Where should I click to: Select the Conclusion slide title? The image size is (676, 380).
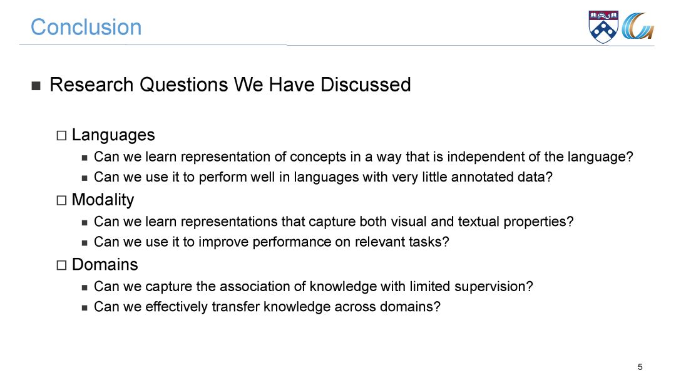click(x=86, y=27)
